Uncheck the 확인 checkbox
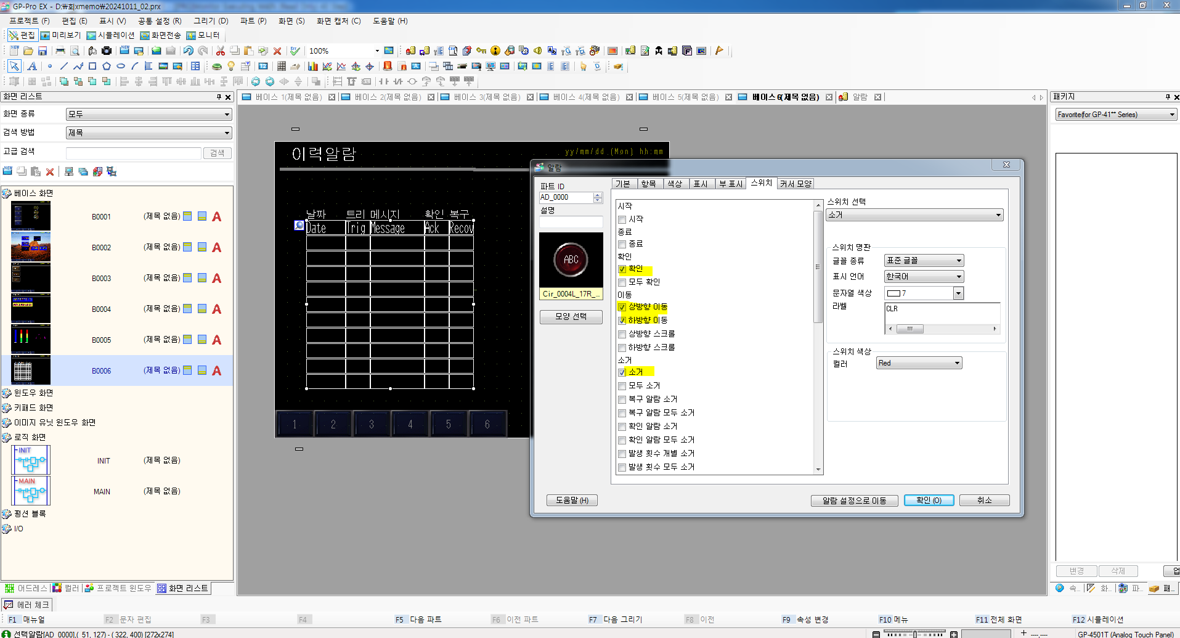 pyautogui.click(x=622, y=269)
